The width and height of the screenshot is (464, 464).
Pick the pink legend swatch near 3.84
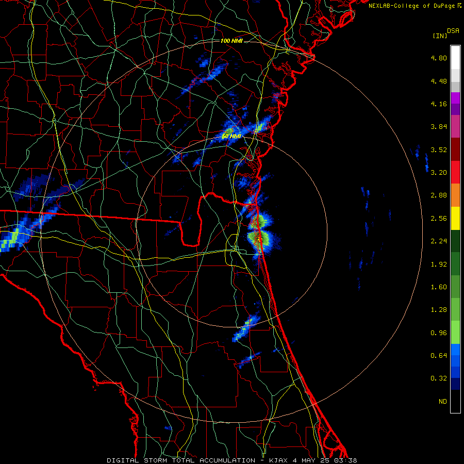(455, 126)
